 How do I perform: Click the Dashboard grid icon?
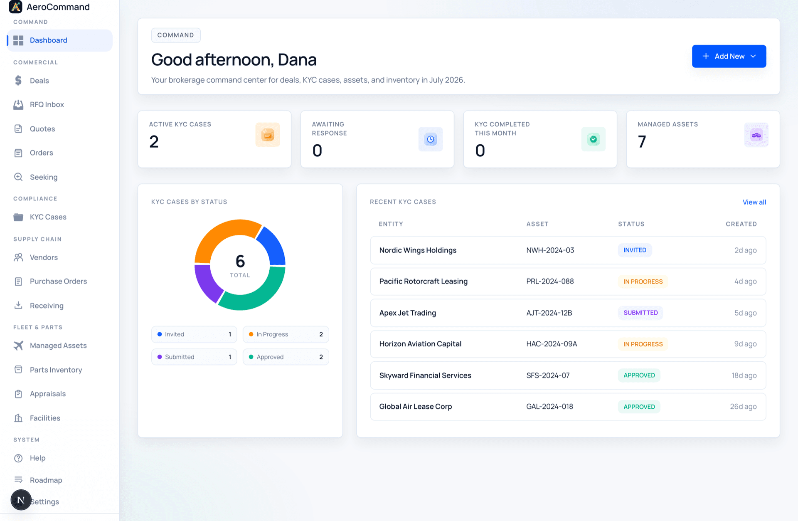click(x=18, y=40)
